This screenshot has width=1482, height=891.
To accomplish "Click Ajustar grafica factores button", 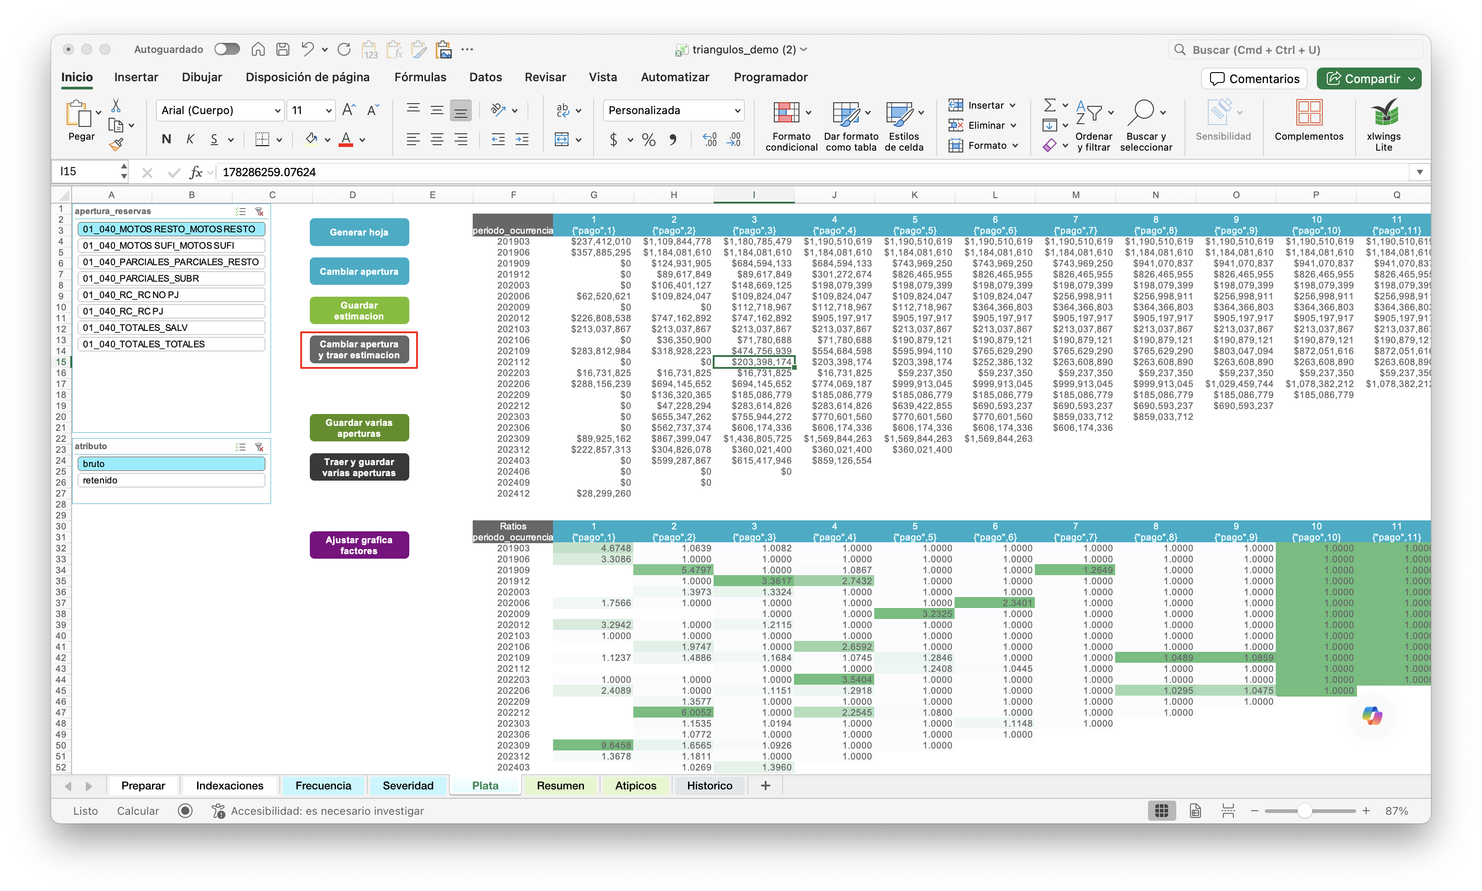I will (x=359, y=545).
